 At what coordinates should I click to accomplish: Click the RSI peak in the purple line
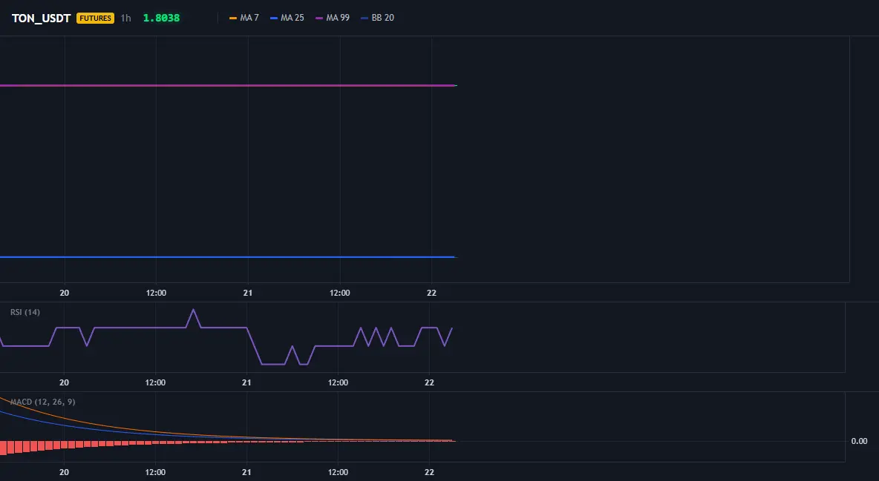pyautogui.click(x=194, y=310)
